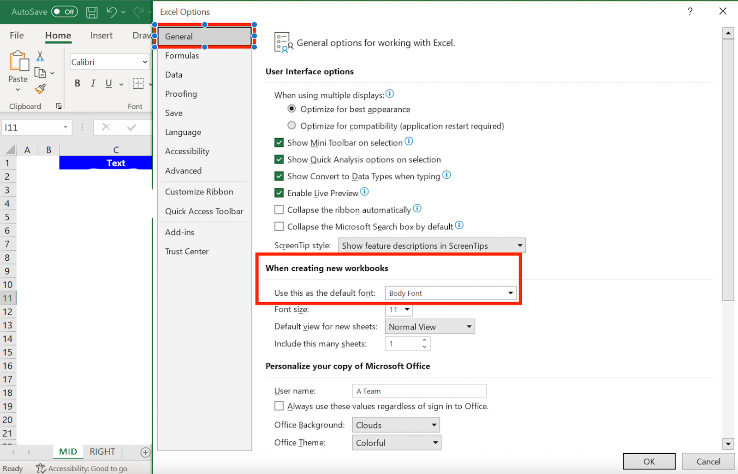Click the Save floppy disk icon
The image size is (738, 474).
coord(92,12)
